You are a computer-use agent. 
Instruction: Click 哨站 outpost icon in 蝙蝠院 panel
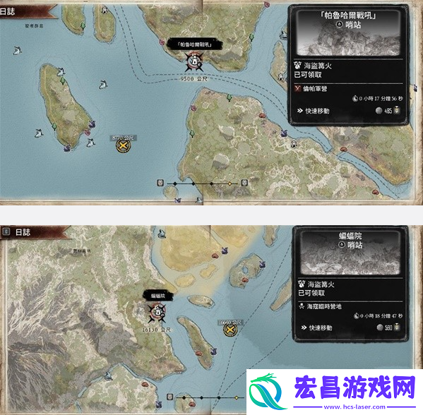(342, 245)
